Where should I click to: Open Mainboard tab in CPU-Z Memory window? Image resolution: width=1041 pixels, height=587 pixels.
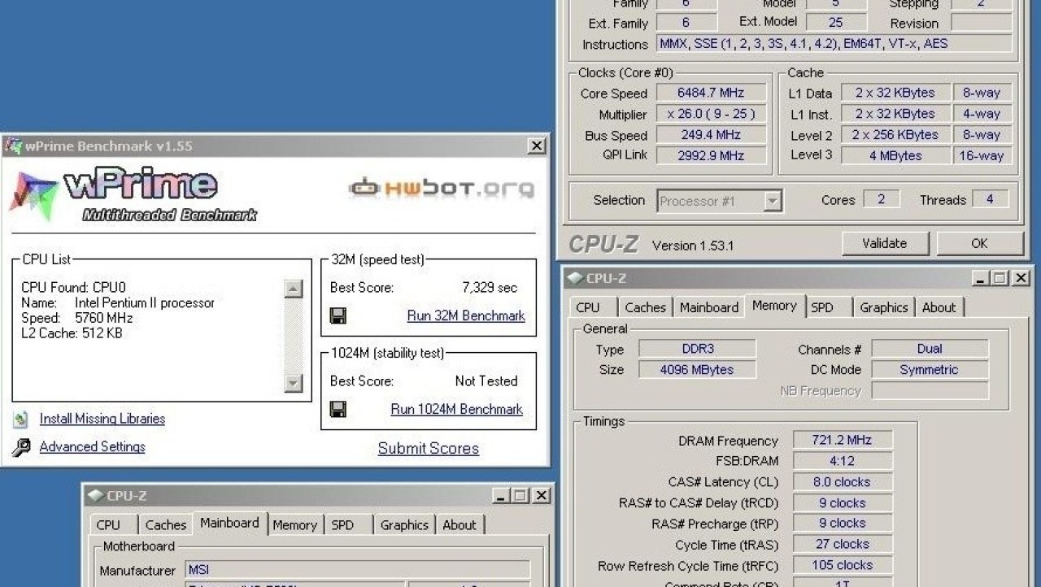pyautogui.click(x=709, y=307)
